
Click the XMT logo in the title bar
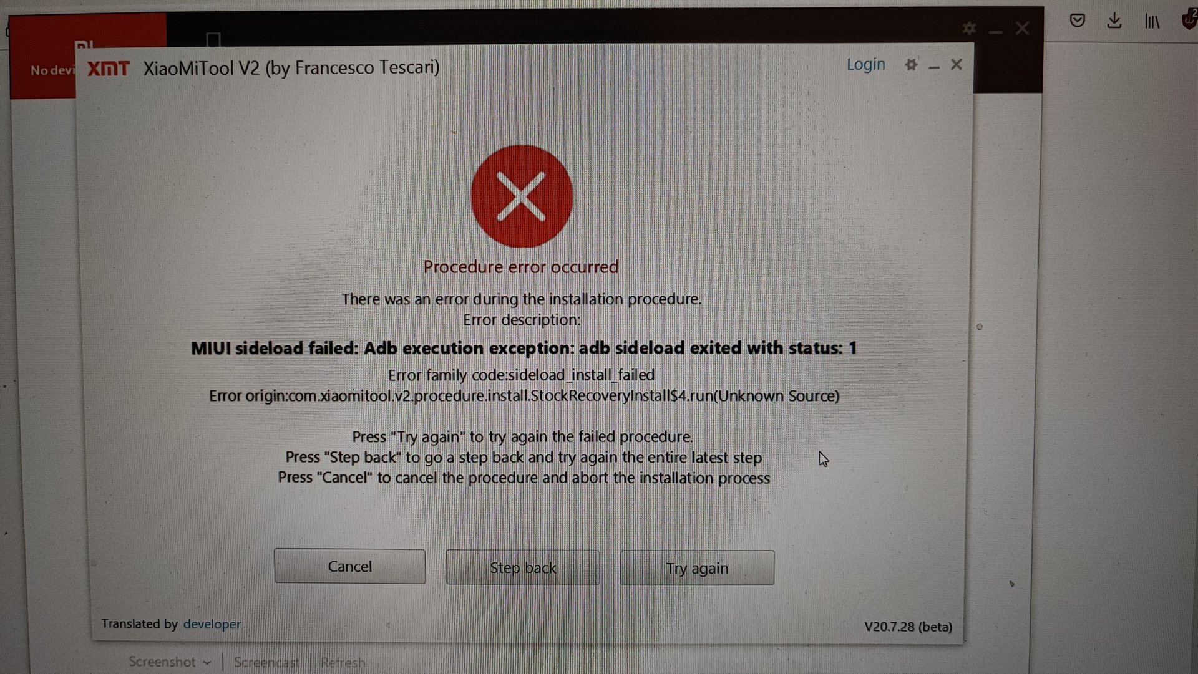pyautogui.click(x=108, y=68)
